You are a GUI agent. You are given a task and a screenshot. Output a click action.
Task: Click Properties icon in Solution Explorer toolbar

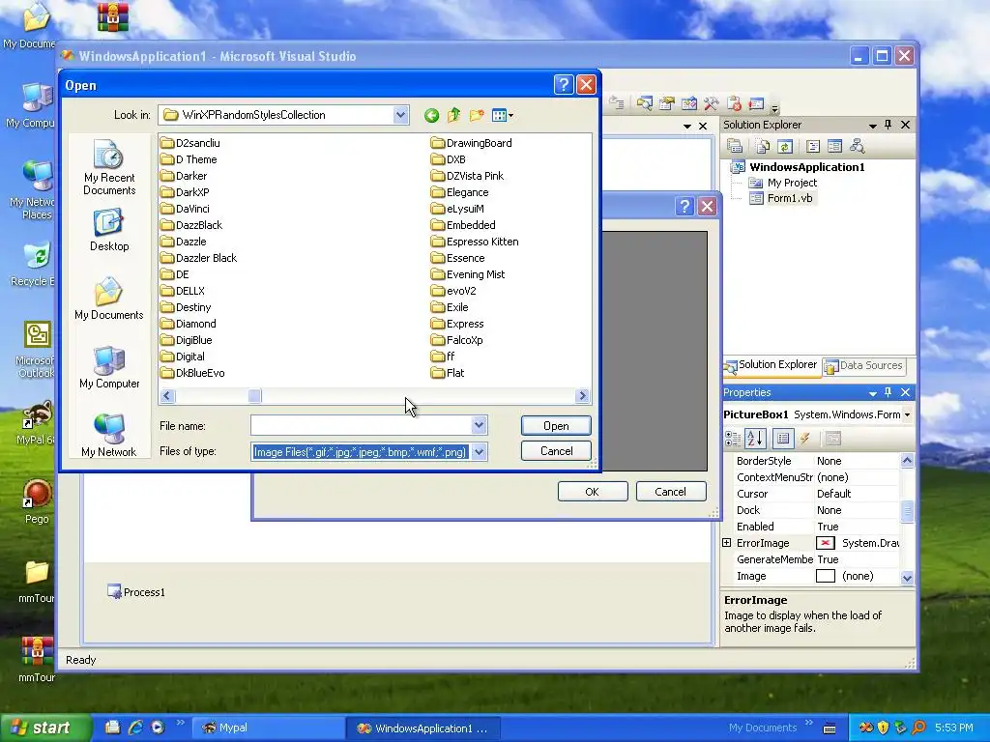[x=735, y=147]
